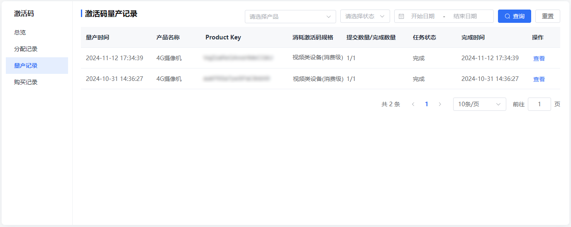Click the 任务状态 column header
Viewport: 571px width, 227px height.
[425, 37]
